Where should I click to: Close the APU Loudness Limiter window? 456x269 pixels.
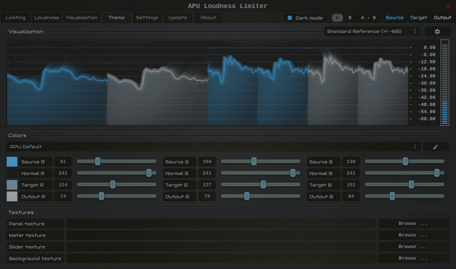tap(448, 6)
